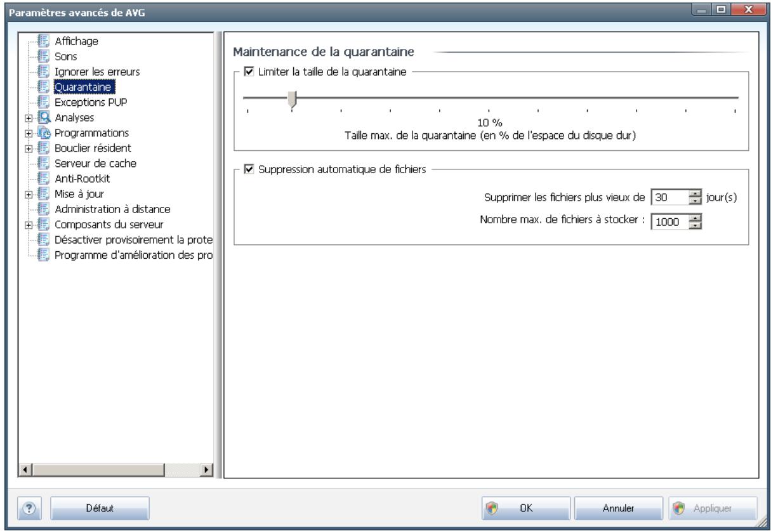The width and height of the screenshot is (771, 531).
Task: Click the Mise à jour icon
Action: [43, 194]
